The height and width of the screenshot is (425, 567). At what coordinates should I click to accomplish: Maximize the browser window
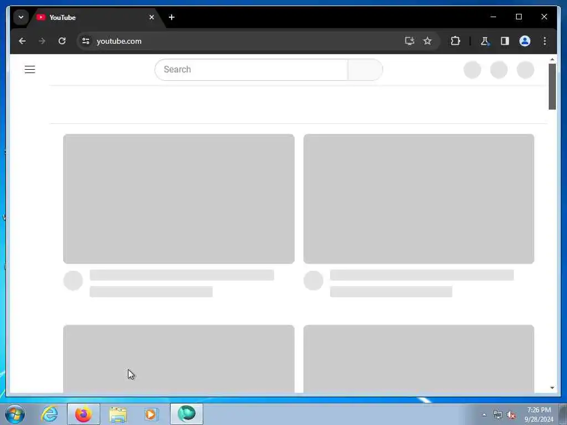pyautogui.click(x=518, y=17)
